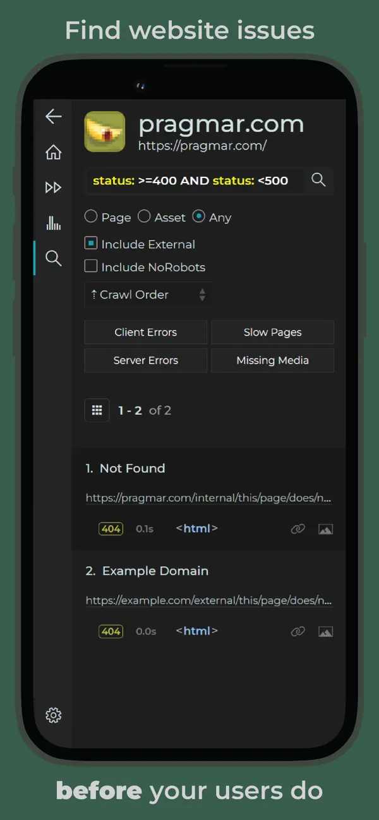This screenshot has height=820, width=379.
Task: Click the image icon on the Not Found result
Action: pyautogui.click(x=325, y=529)
